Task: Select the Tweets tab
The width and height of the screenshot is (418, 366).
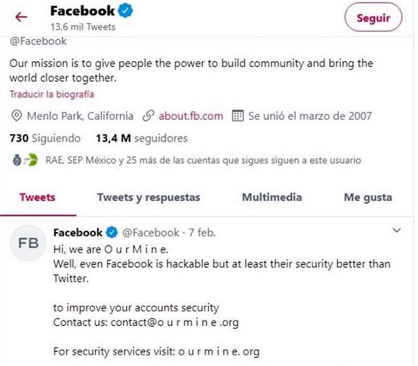Action: 37,197
